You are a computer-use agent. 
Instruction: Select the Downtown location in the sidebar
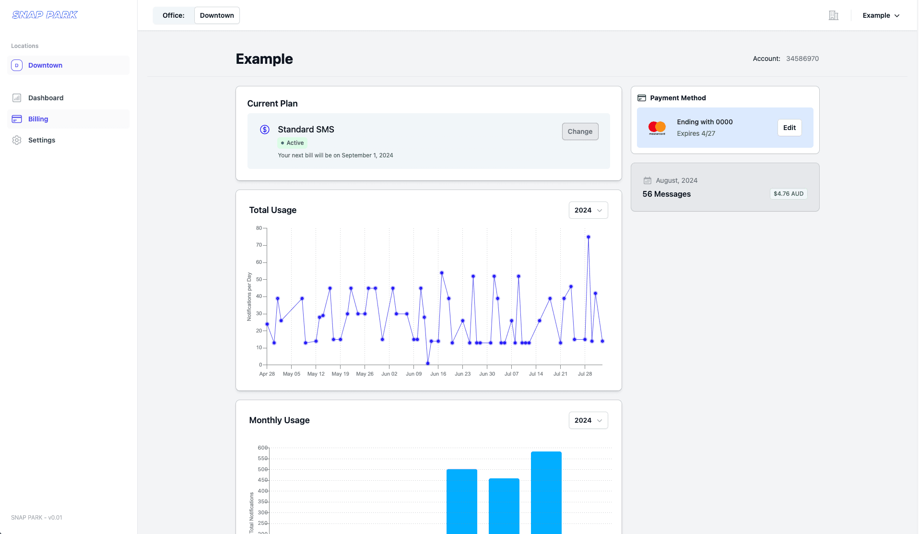pyautogui.click(x=68, y=65)
